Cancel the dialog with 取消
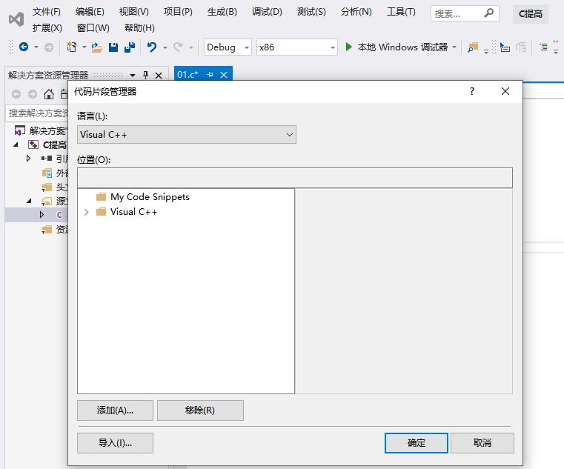The width and height of the screenshot is (564, 469). (x=482, y=443)
